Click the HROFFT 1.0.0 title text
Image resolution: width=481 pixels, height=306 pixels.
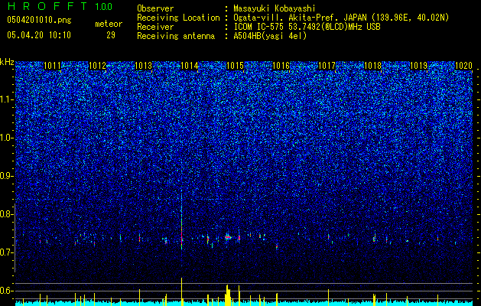tap(60, 6)
